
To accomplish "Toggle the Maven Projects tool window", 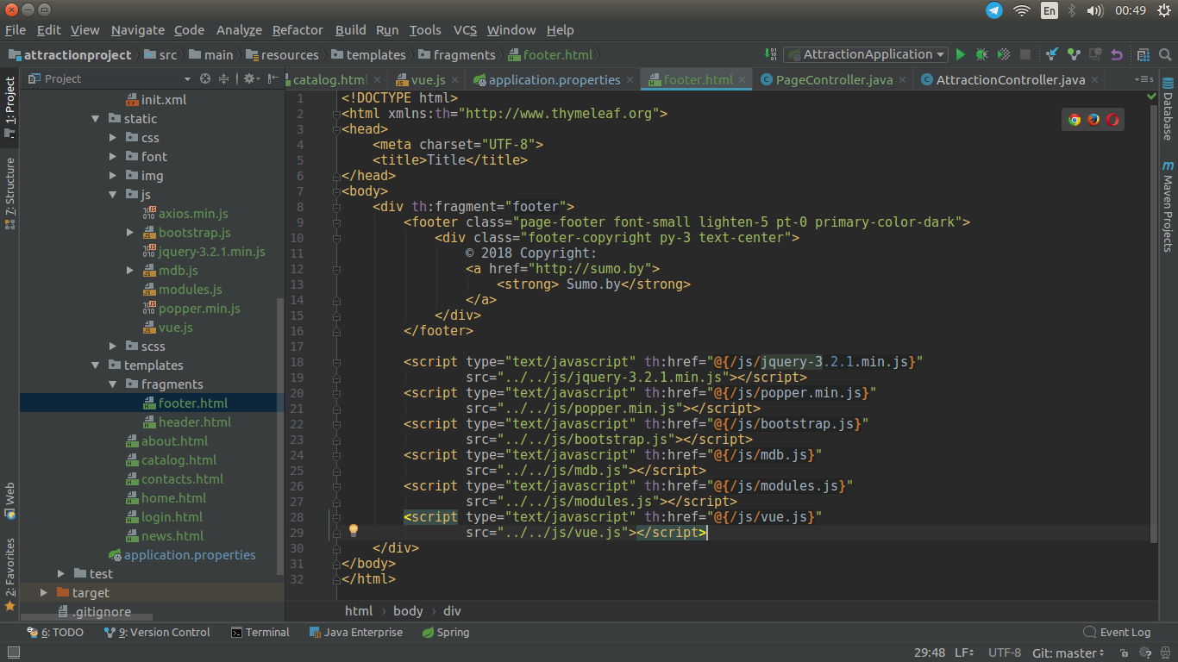I will point(1168,206).
